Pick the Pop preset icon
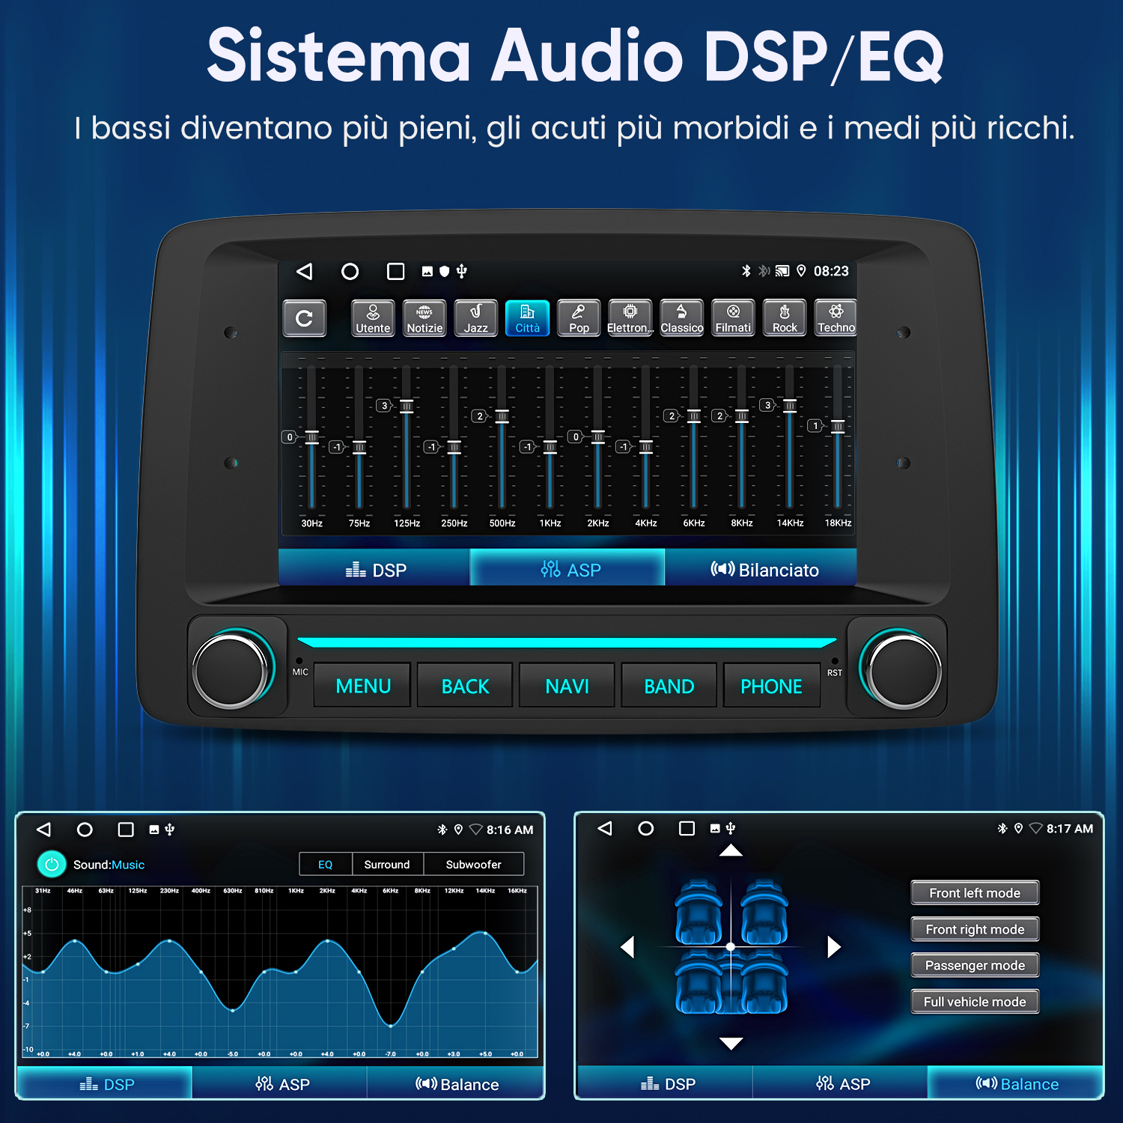The height and width of the screenshot is (1123, 1123). tap(579, 318)
